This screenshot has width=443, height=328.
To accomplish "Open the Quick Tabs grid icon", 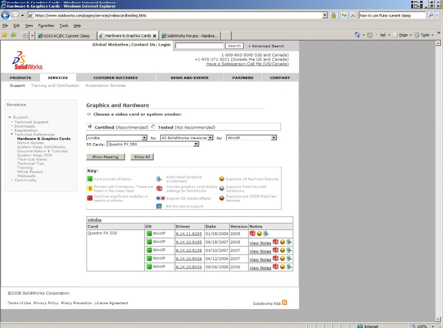I will (x=25, y=36).
